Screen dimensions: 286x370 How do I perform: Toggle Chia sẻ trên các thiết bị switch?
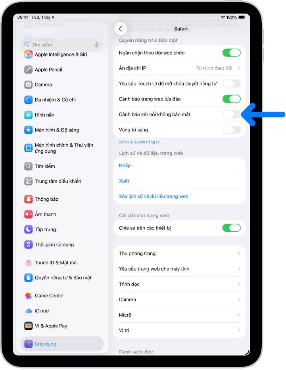[231, 228]
